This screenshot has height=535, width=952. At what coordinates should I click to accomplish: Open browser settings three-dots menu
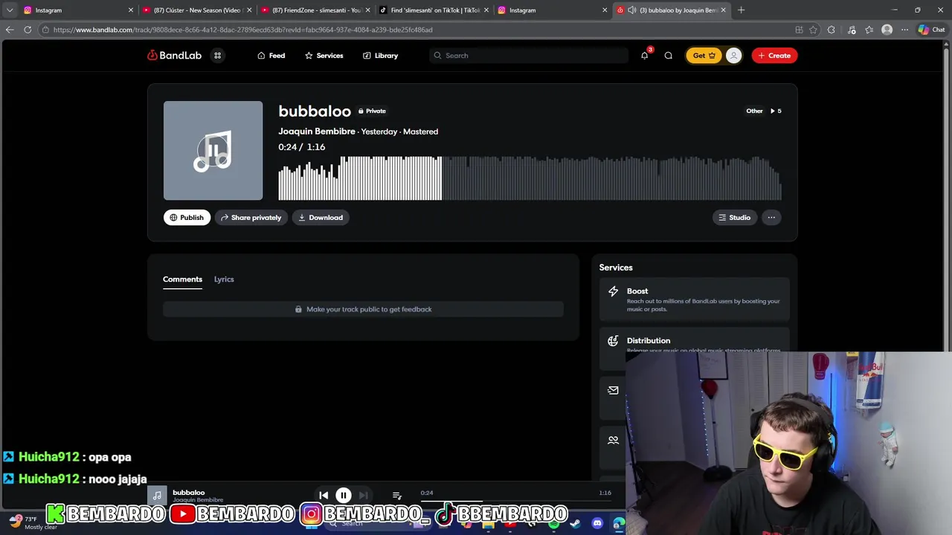coord(904,30)
